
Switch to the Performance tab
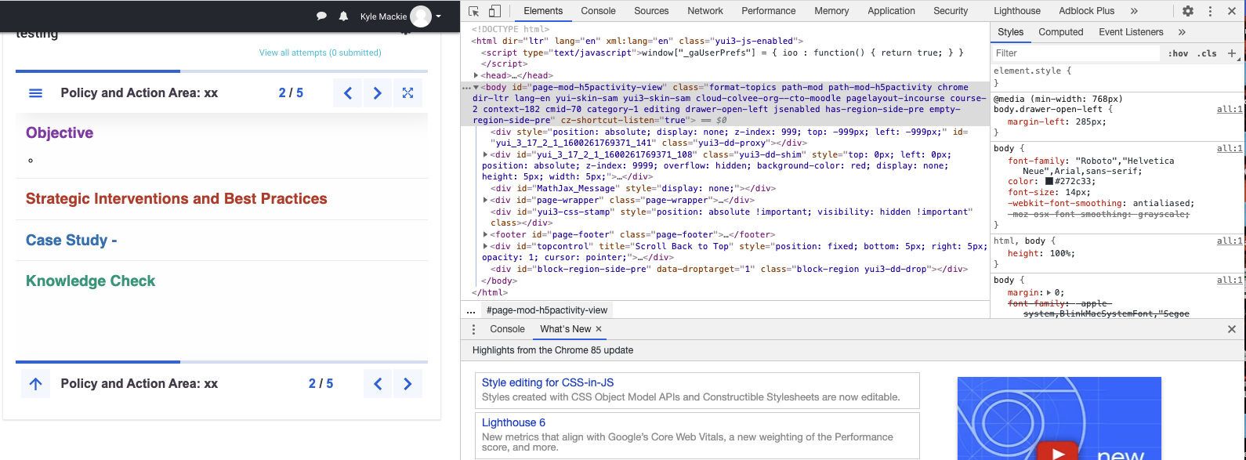click(x=769, y=11)
